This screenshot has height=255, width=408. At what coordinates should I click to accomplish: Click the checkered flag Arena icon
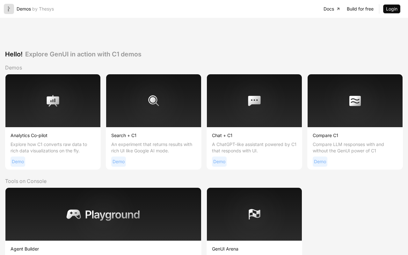(254, 214)
